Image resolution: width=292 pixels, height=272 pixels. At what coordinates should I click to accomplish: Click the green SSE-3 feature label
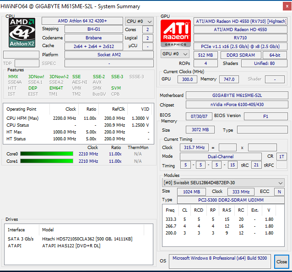(117, 77)
